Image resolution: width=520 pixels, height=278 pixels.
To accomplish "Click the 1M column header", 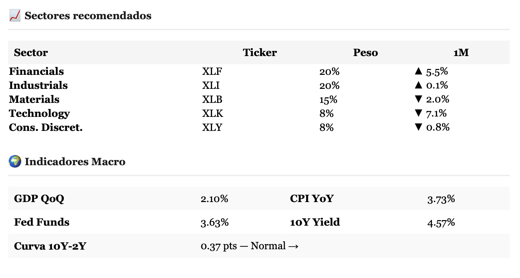I will pos(461,52).
